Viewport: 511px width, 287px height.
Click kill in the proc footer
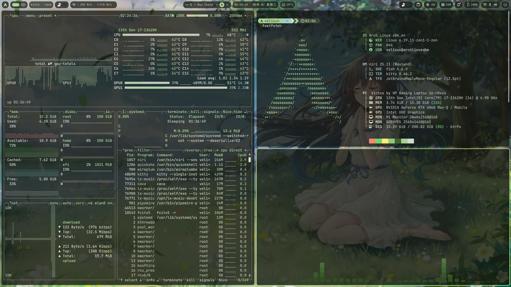point(191,280)
